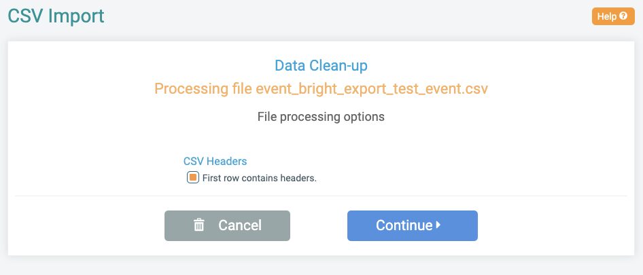Open the orange Help button
Viewport: 643px width, 275px height.
pos(613,16)
